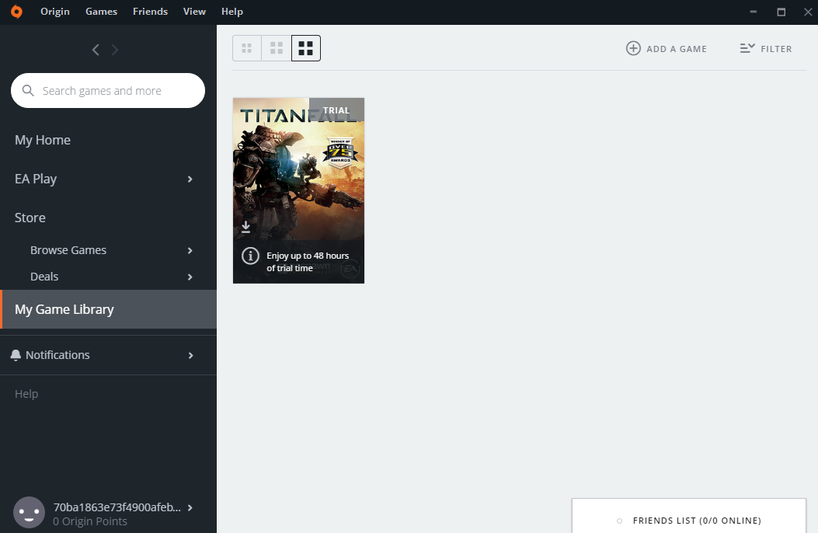Click the TRIAL badge on Titanfall
Image resolution: width=818 pixels, height=533 pixels.
point(336,110)
